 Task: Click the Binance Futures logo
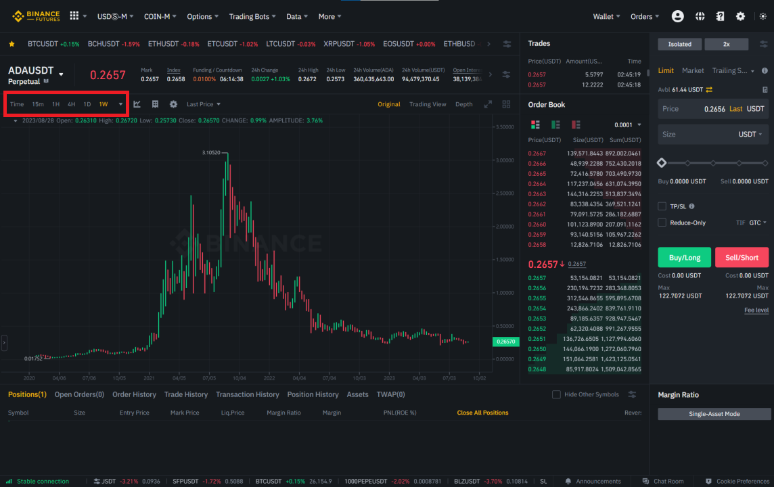[36, 16]
